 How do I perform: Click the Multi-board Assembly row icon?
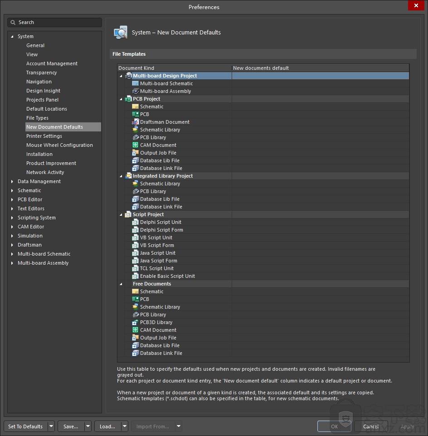[x=135, y=91]
